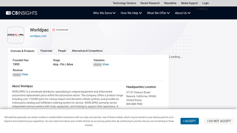The image size is (237, 133).
Task: Open the worldpac.com website link
Action: coord(38,36)
